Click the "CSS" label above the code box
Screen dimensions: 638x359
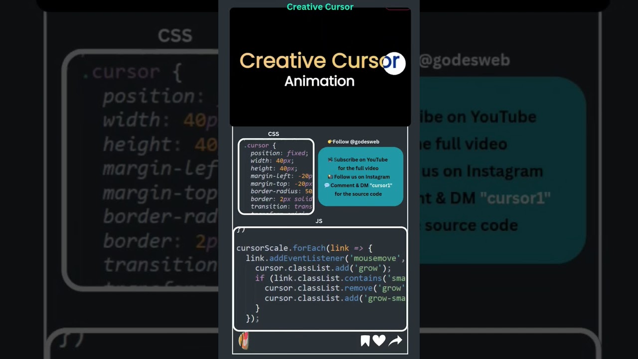point(274,134)
